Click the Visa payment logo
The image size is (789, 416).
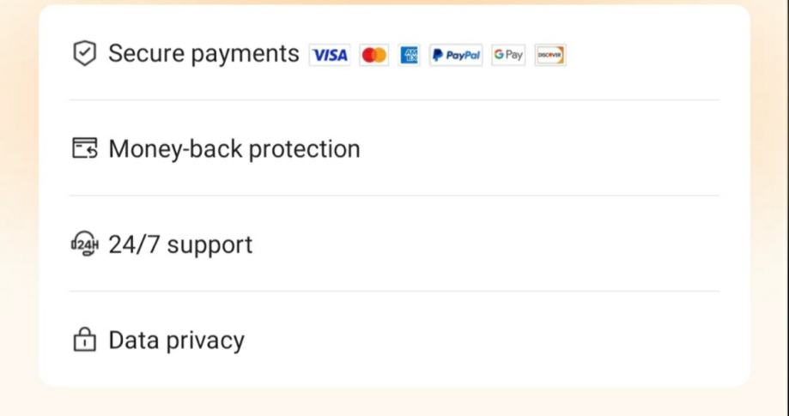330,56
